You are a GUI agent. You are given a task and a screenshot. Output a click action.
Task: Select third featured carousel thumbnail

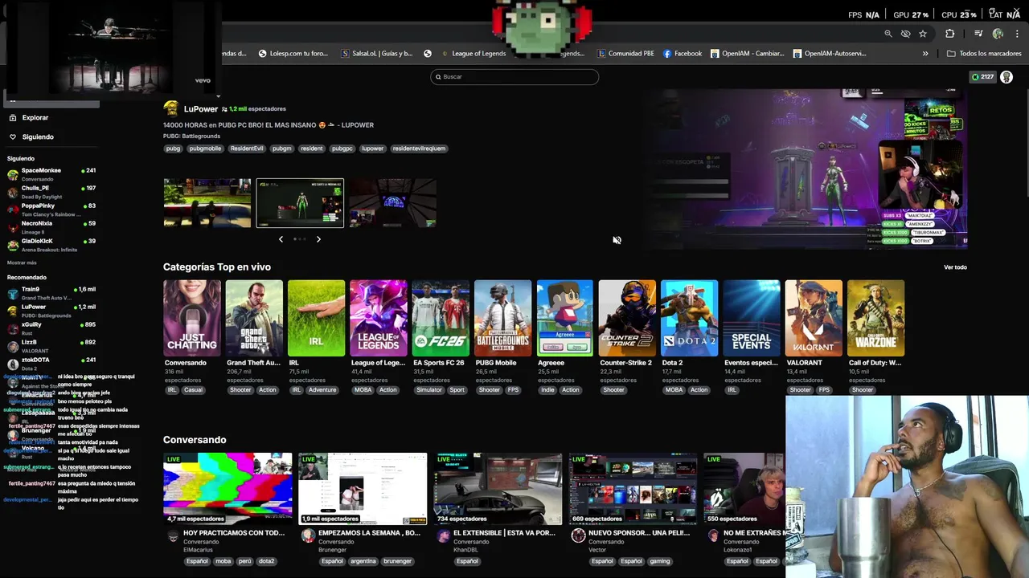392,203
